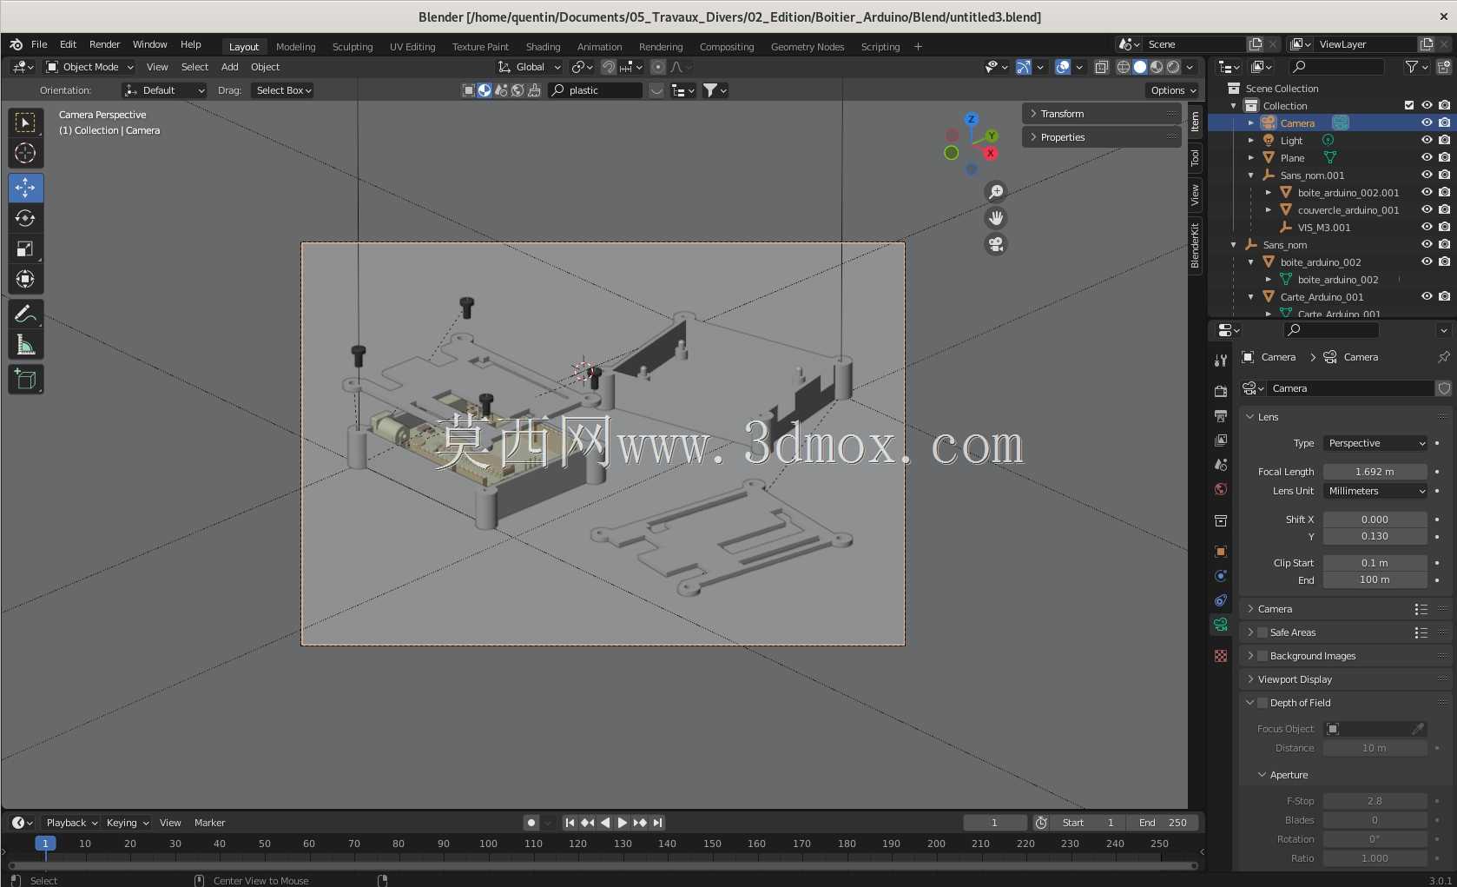Viewport: 1457px width, 887px height.
Task: Open the timeline Keying popover
Action: 127,823
